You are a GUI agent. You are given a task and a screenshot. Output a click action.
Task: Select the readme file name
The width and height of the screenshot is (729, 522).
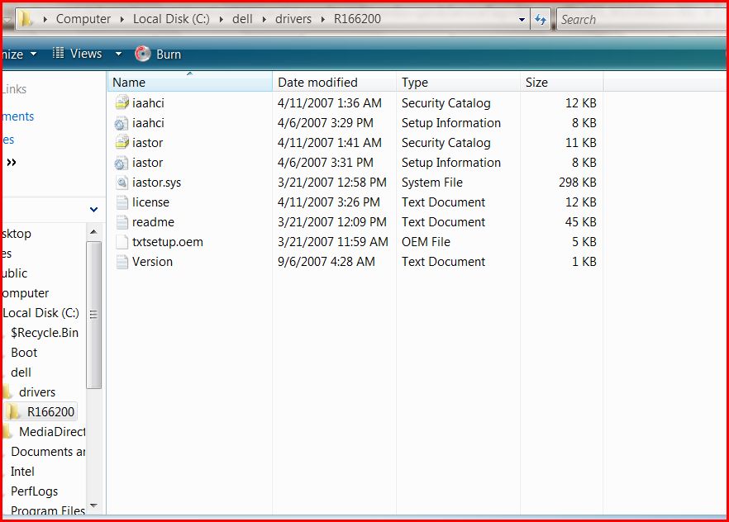154,222
